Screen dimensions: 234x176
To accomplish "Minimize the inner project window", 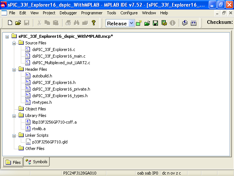I will 217,13.
